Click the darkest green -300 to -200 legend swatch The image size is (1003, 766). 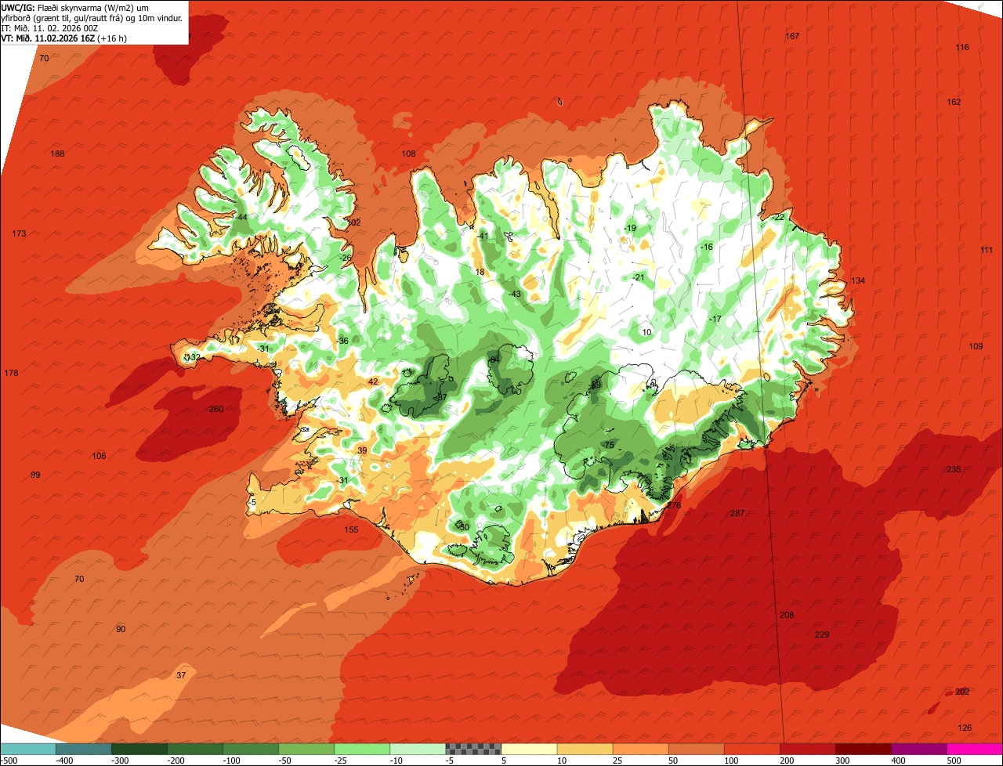pos(139,749)
